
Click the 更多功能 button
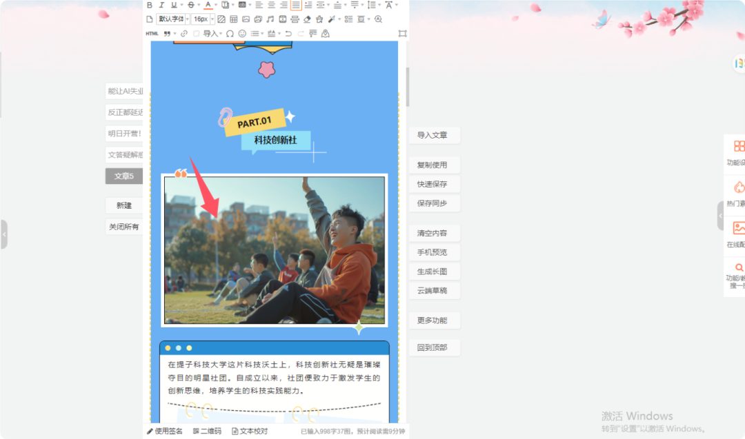click(435, 320)
